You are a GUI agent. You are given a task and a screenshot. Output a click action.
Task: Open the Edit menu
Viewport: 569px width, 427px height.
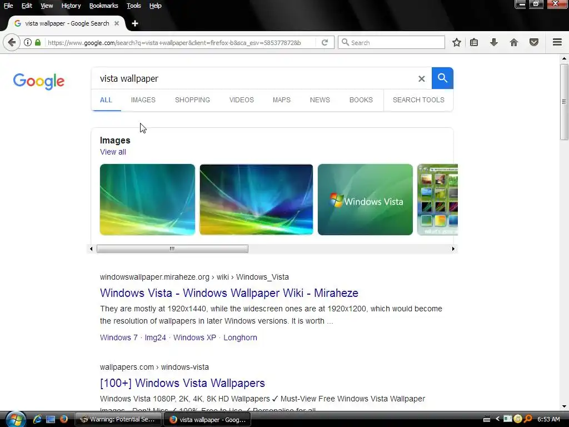[x=27, y=6]
